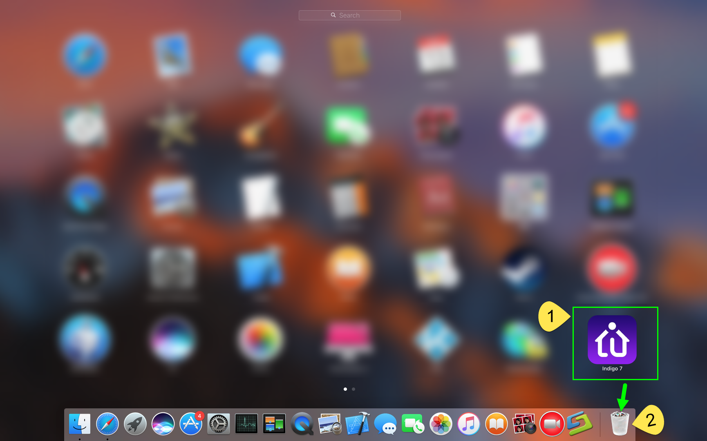
Task: Click the Launchpad search field
Action: click(x=349, y=15)
